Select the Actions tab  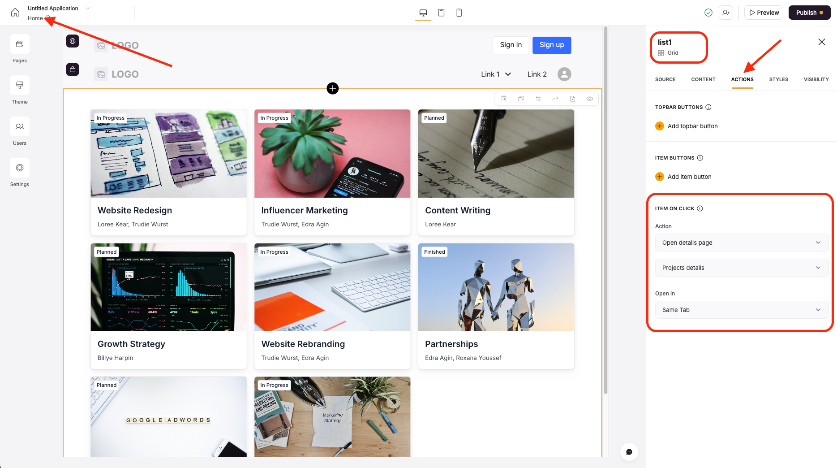click(742, 79)
